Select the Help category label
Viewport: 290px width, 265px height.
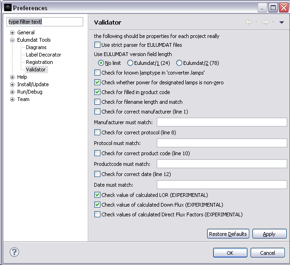pos(22,77)
